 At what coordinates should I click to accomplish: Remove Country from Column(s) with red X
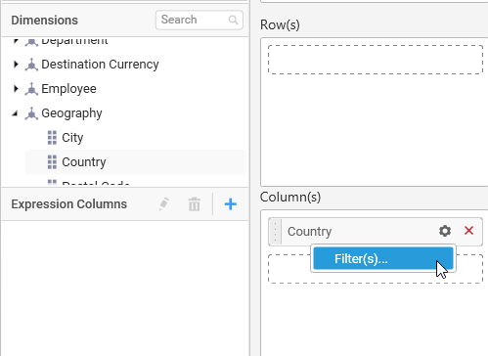[x=468, y=231]
